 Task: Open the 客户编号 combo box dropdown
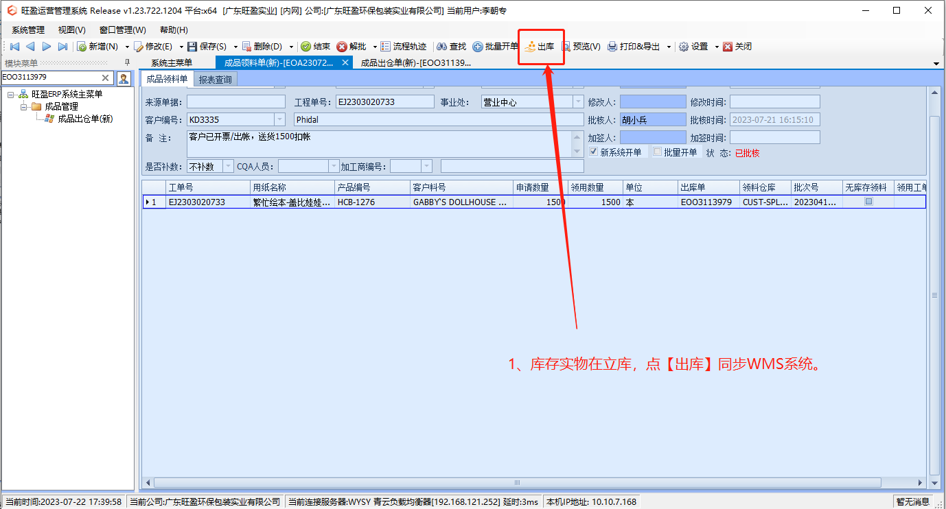coord(279,119)
